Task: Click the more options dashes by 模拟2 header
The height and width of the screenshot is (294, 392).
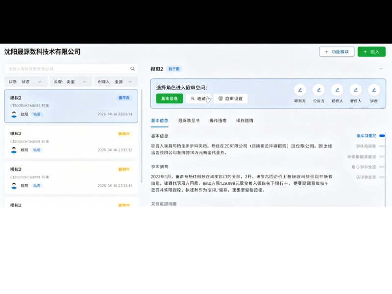Action: point(381,69)
